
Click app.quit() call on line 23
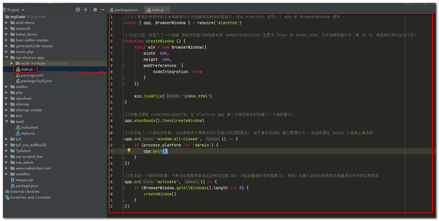(x=155, y=151)
